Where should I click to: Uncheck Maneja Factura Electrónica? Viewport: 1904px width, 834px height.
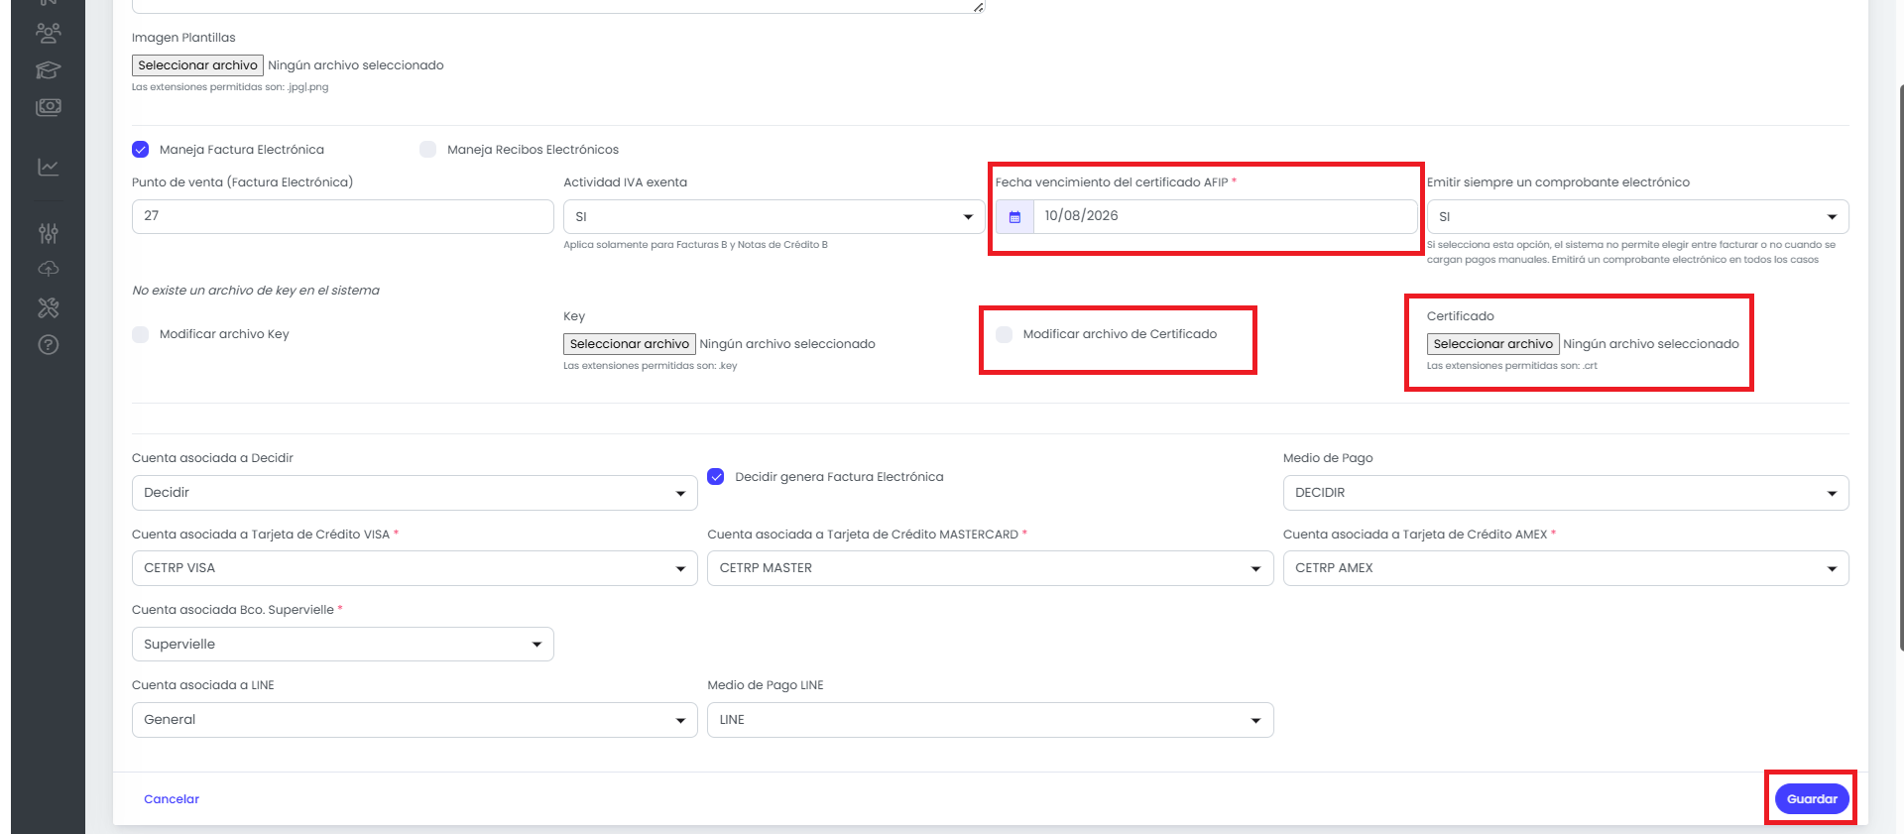pos(141,150)
